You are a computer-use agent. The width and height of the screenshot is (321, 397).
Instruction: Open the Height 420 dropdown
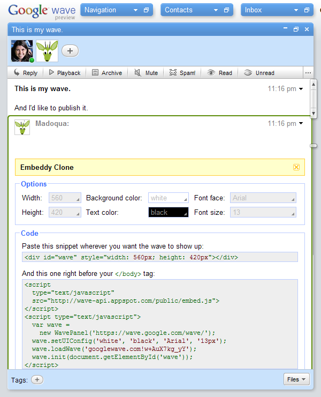[x=65, y=212]
